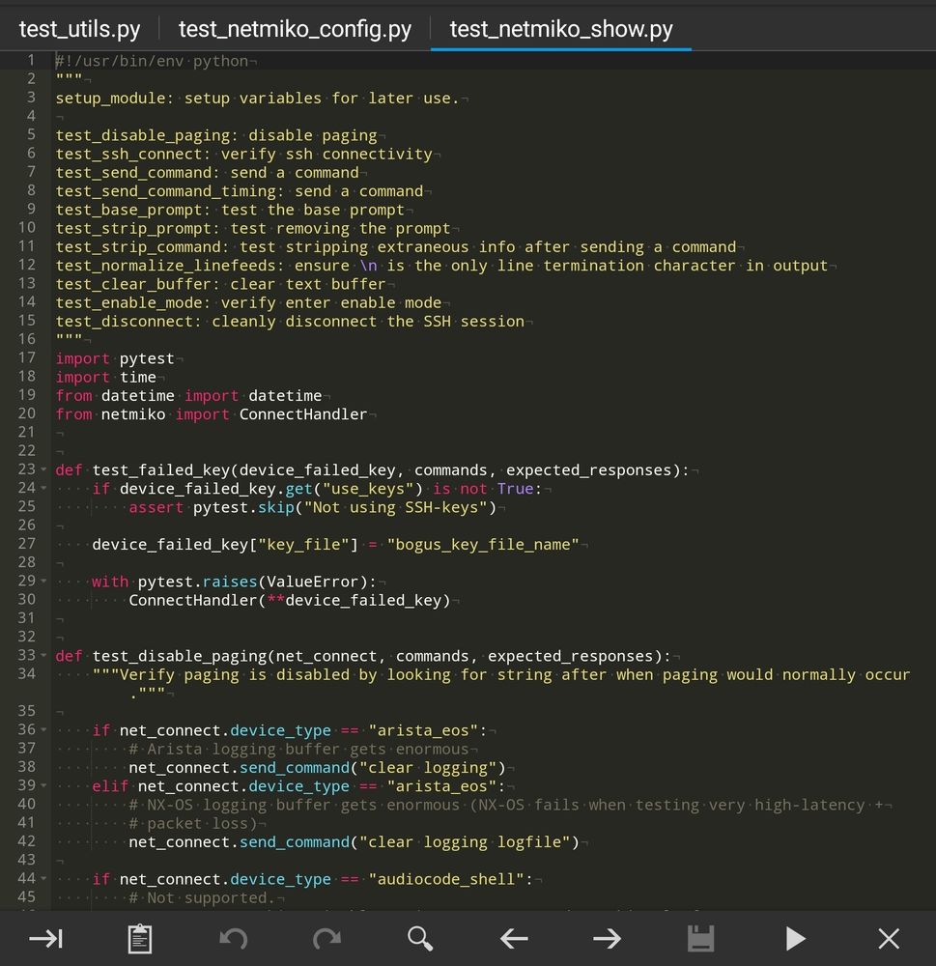Run script with play icon
The height and width of the screenshot is (966, 936).
(795, 939)
